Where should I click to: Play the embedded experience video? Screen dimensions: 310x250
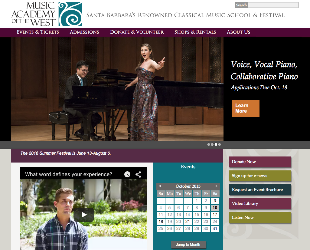[x=84, y=215]
